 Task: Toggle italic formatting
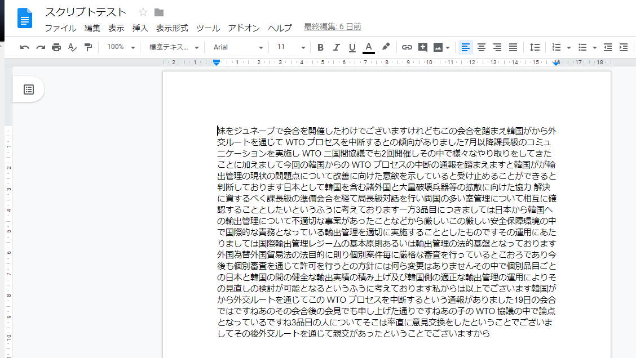pyautogui.click(x=336, y=47)
